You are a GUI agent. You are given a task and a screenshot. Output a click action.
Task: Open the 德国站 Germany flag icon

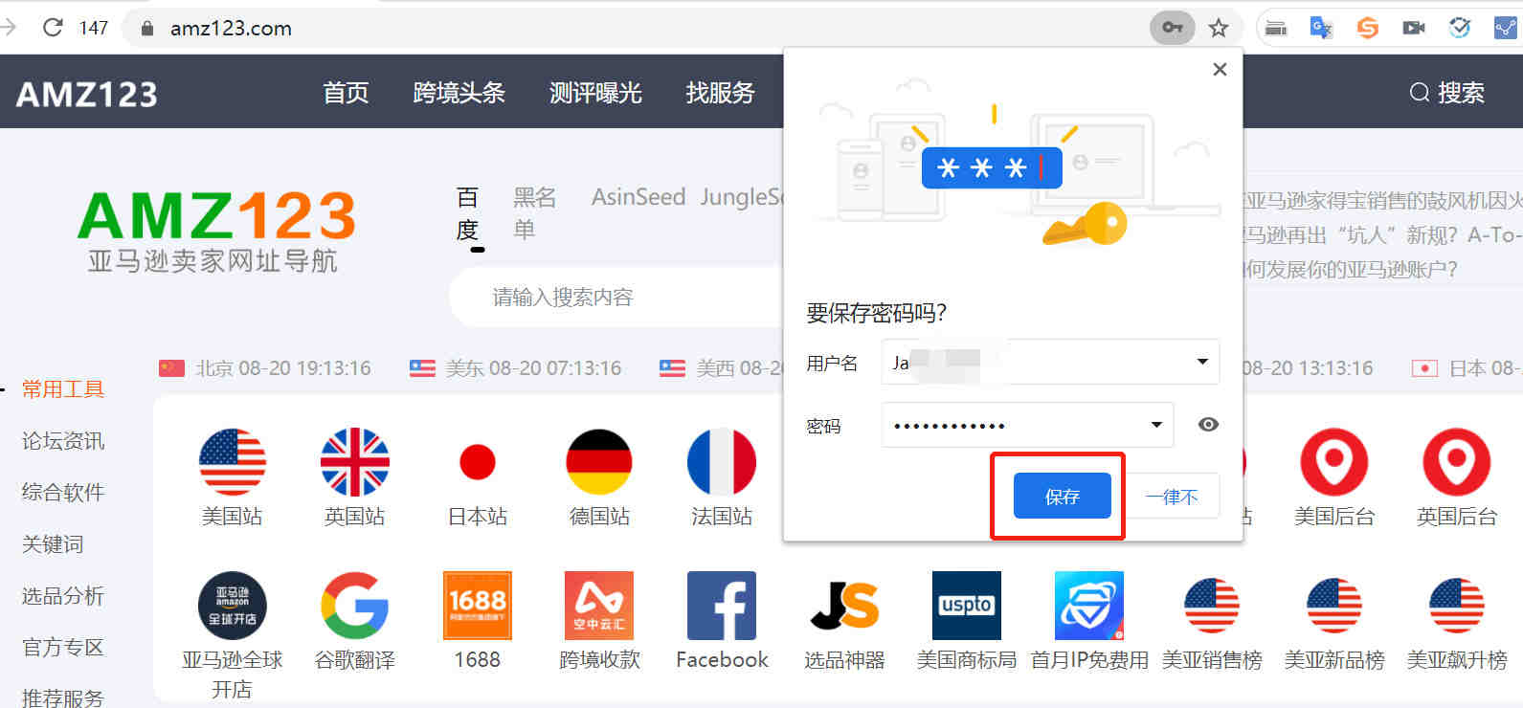click(x=599, y=462)
